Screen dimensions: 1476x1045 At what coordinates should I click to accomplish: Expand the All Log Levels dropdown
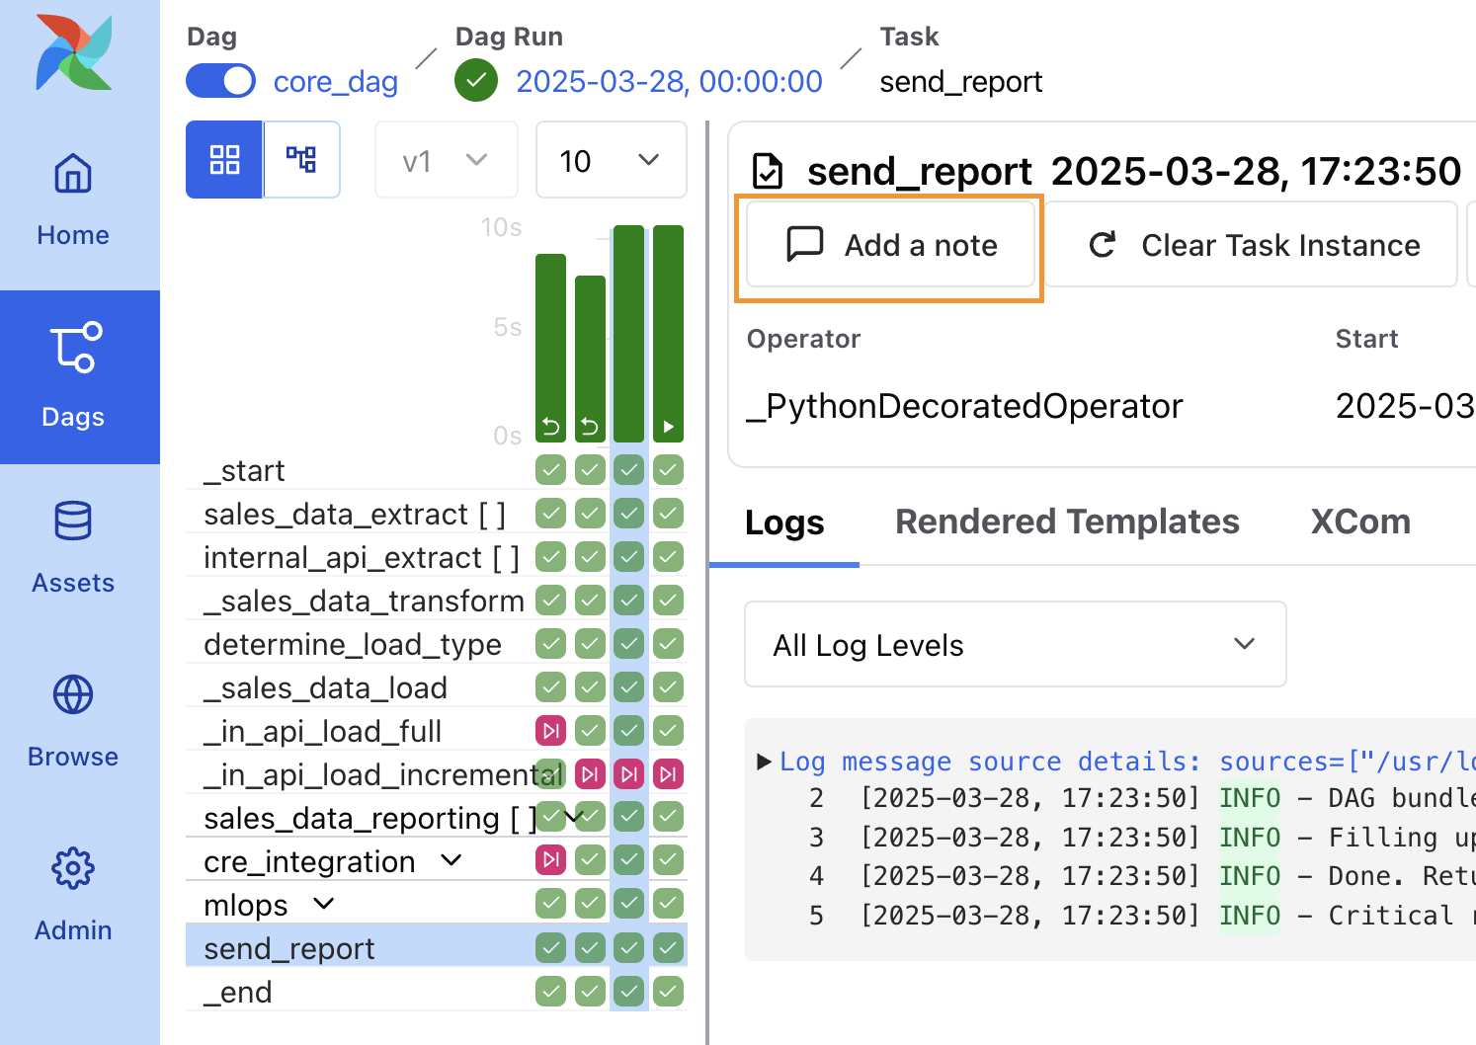click(x=1015, y=645)
